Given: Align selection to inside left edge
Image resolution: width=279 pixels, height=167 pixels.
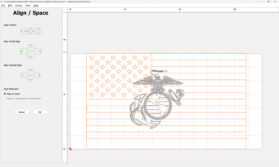Looking at the screenshot, I should point(23,51).
